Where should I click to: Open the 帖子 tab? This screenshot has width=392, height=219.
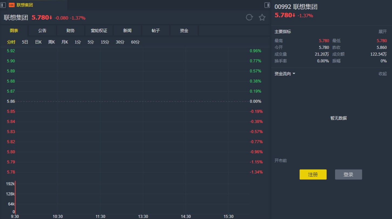click(155, 30)
